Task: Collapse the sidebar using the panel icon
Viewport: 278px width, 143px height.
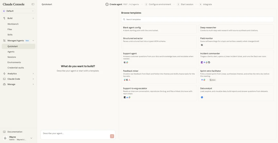Action: pos(33,4)
